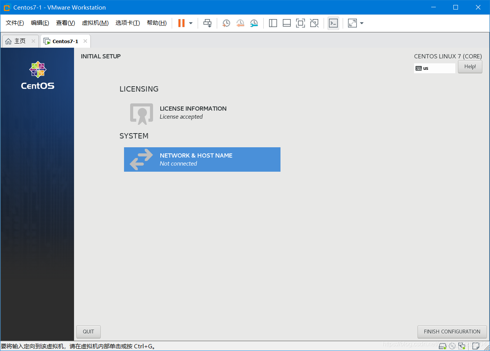Screen dimensions: 490x351
Task: Click the unity mode toolbar icon
Action: [314, 23]
